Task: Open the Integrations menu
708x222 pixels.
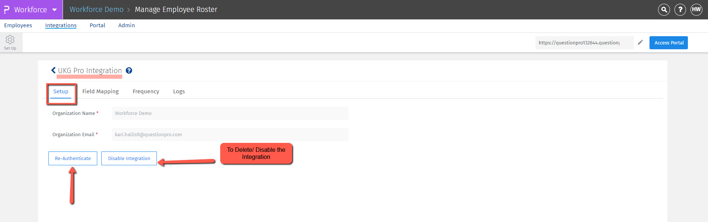Action: click(61, 25)
